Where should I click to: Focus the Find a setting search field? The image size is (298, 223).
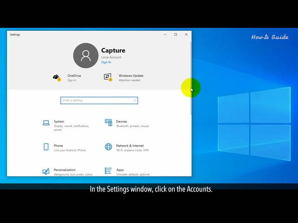coord(99,100)
